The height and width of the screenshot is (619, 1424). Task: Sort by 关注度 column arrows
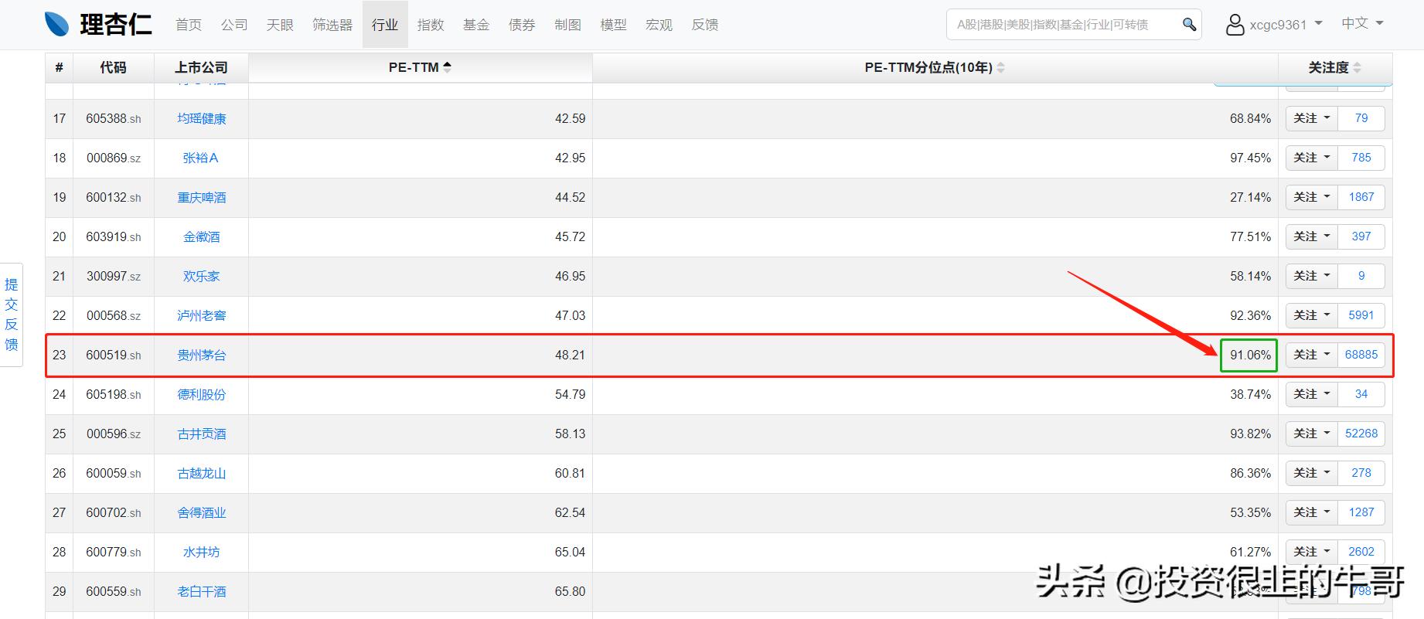click(1358, 67)
